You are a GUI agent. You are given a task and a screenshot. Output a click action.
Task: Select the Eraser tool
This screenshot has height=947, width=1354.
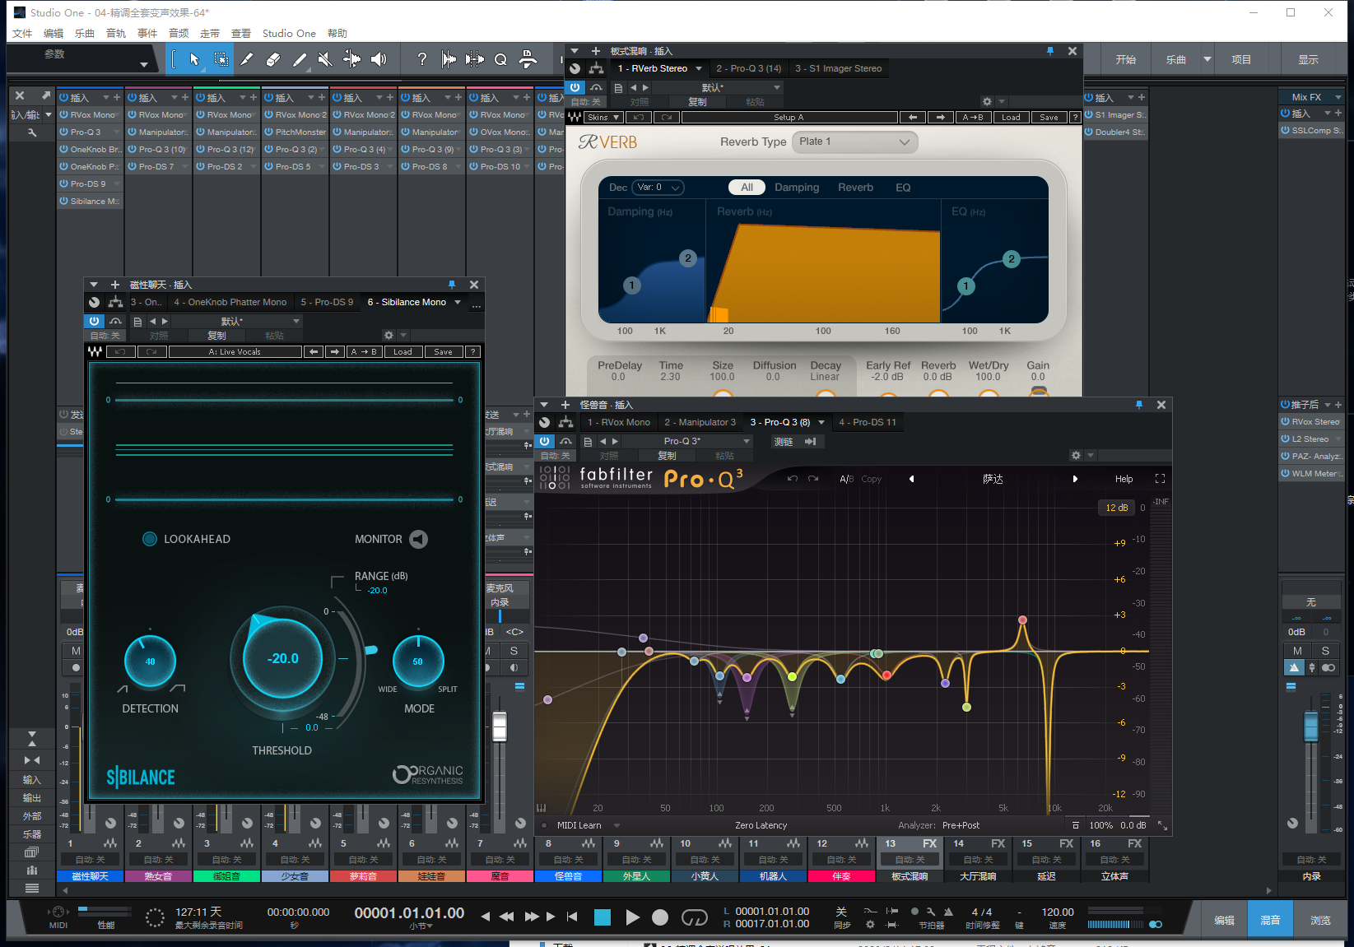pyautogui.click(x=272, y=58)
